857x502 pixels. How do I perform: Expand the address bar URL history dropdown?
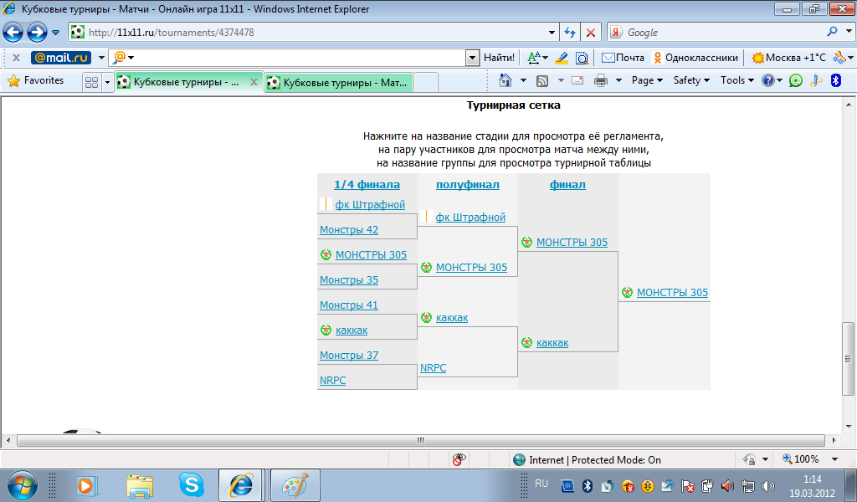click(x=551, y=33)
